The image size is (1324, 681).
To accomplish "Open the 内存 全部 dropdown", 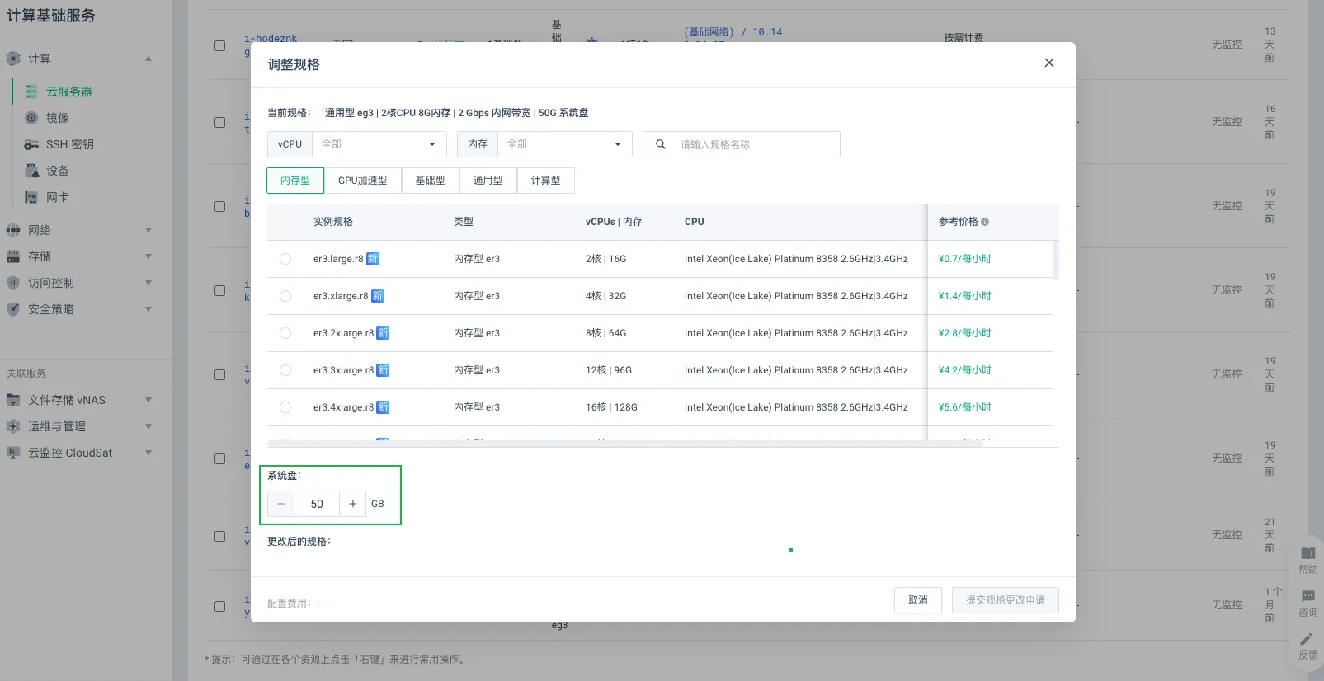I will click(564, 144).
